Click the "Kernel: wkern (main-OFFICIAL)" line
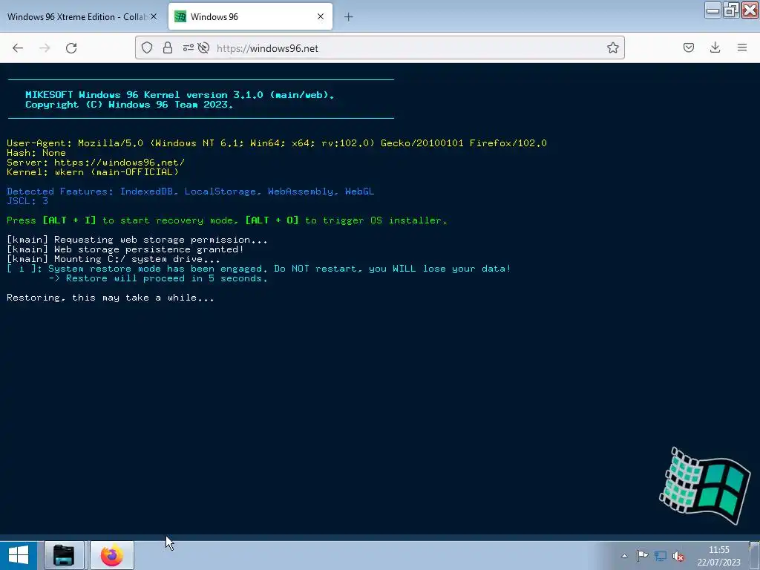 (x=93, y=172)
